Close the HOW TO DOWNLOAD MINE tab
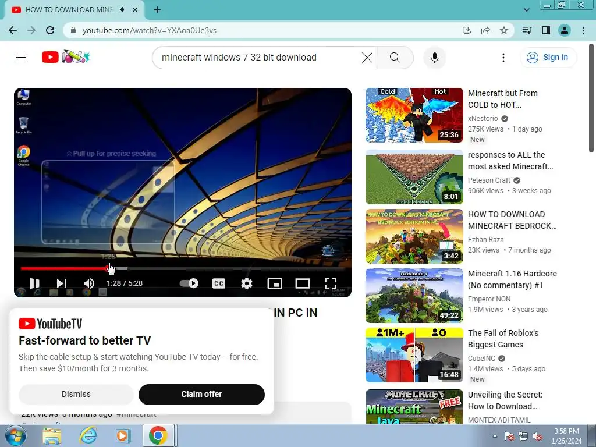Image resolution: width=596 pixels, height=447 pixels. (135, 10)
